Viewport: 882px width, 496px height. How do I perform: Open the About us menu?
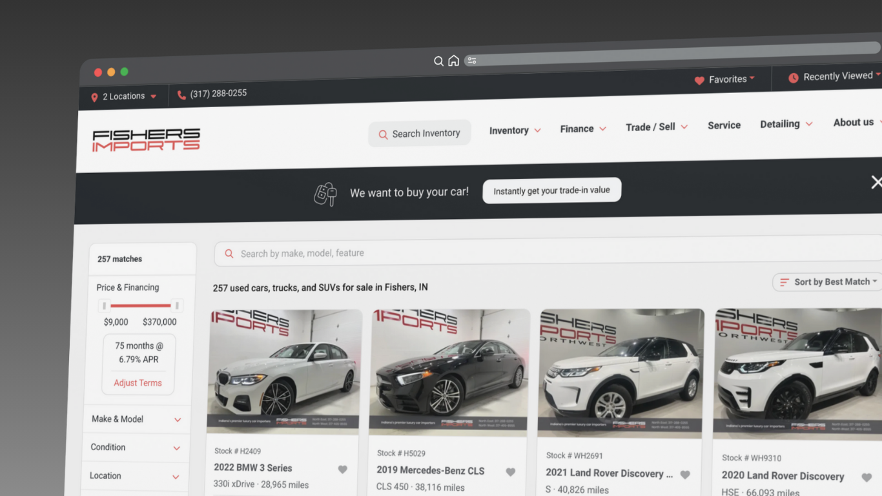[x=857, y=122]
